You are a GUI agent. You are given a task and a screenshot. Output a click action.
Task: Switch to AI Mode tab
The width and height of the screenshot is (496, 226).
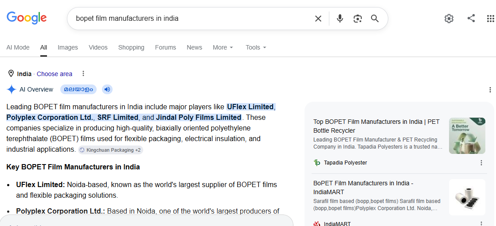click(18, 47)
